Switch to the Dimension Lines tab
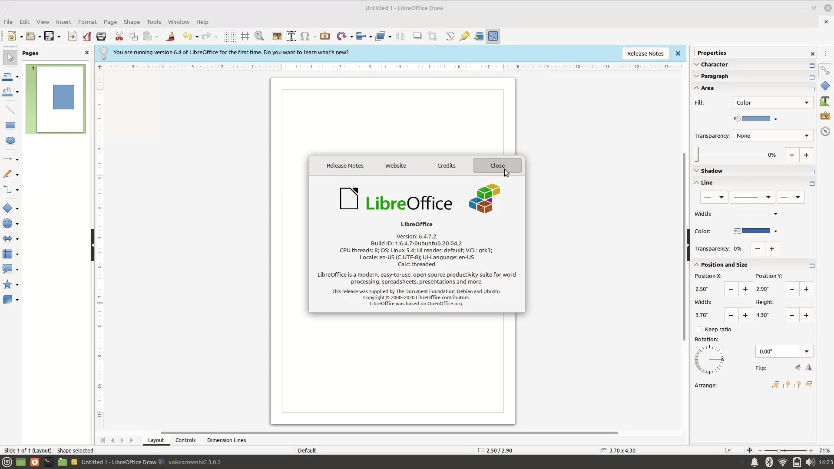Image resolution: width=834 pixels, height=469 pixels. coord(226,440)
